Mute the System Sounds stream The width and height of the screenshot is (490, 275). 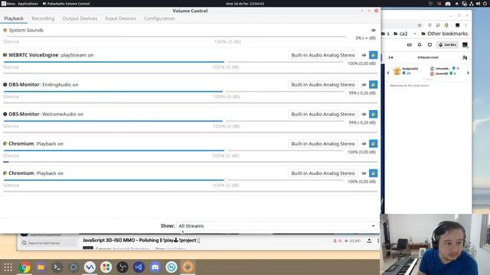(373, 31)
